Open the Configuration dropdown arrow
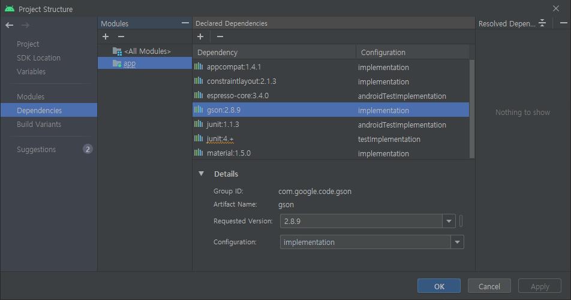The image size is (571, 300). [x=458, y=242]
